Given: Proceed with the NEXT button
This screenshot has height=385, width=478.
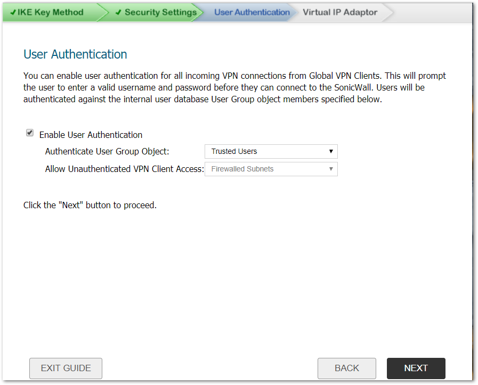Looking at the screenshot, I should (x=416, y=368).
